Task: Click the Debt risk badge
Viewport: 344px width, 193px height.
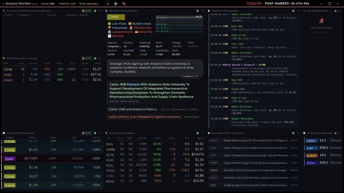Action: point(144,32)
